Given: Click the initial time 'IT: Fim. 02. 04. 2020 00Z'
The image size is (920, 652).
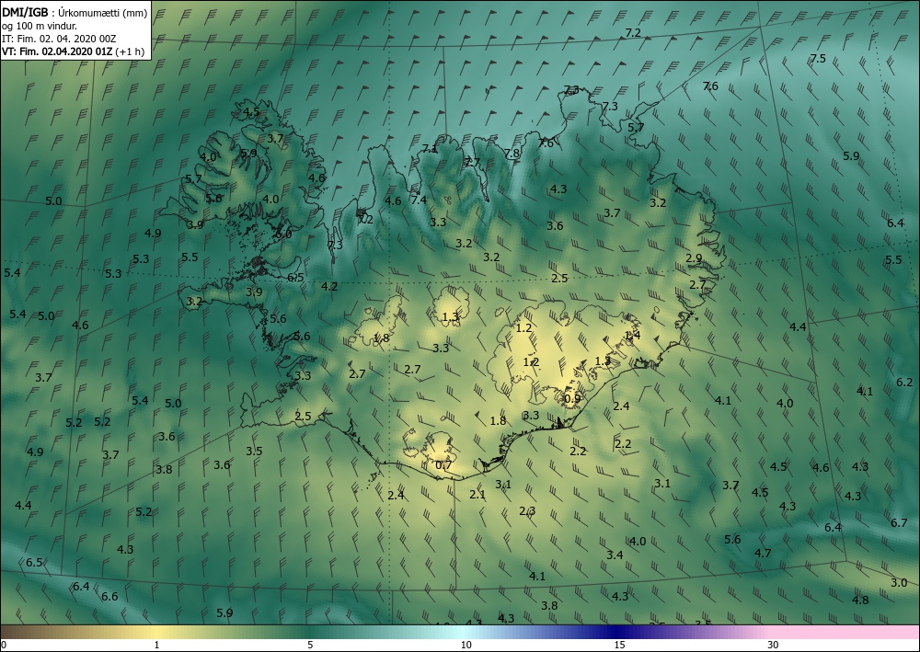Looking at the screenshot, I should tap(59, 39).
